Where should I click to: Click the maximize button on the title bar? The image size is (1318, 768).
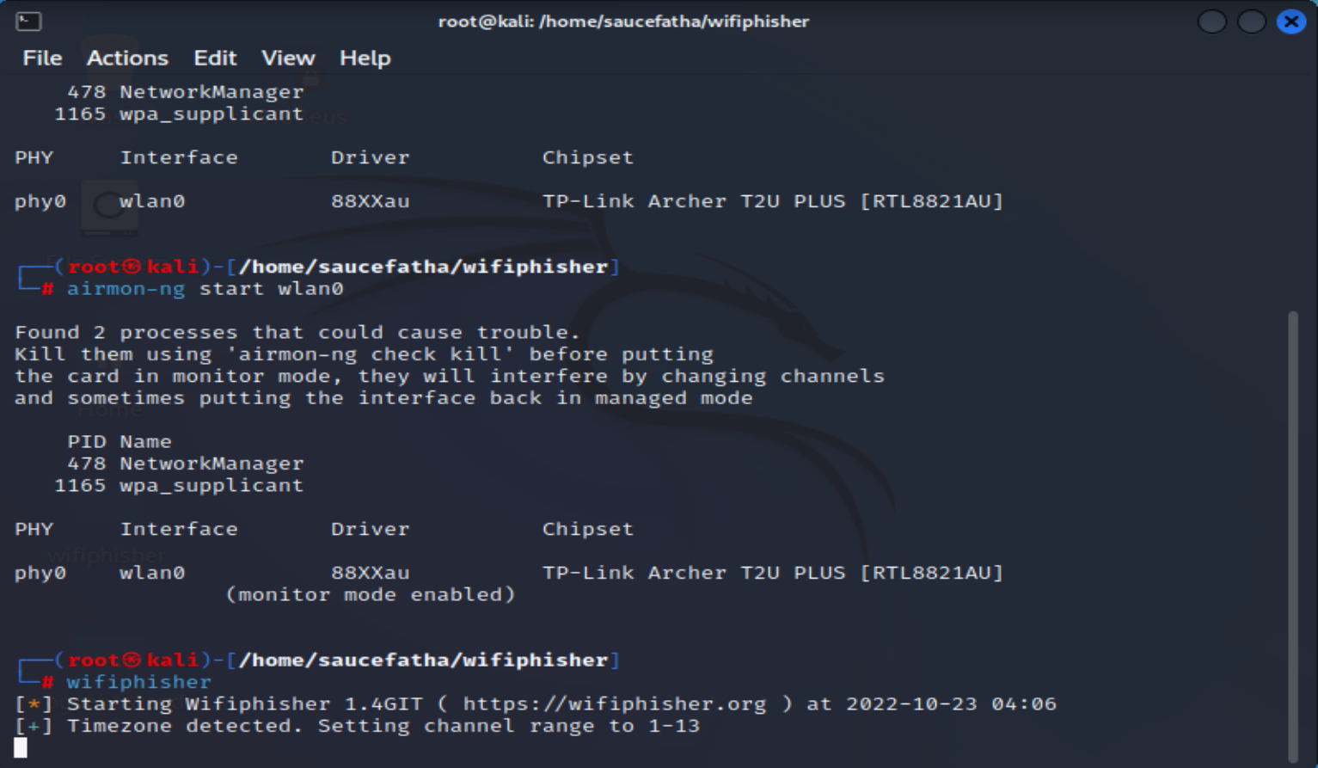tap(1251, 22)
